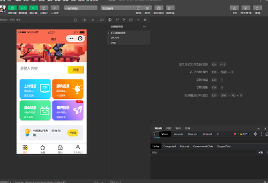Click the preview eye icon

[148, 8]
